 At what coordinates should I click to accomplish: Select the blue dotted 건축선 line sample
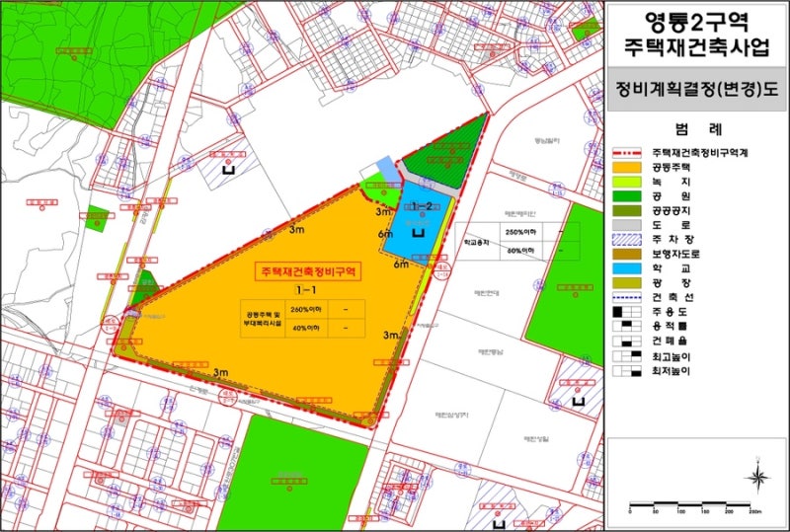[x=627, y=297]
